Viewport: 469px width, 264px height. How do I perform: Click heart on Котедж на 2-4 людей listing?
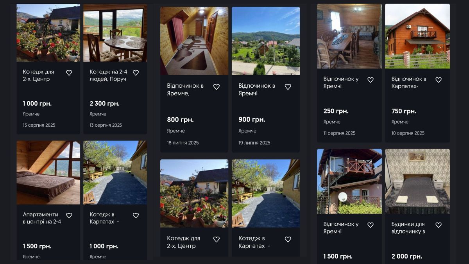[x=136, y=73]
